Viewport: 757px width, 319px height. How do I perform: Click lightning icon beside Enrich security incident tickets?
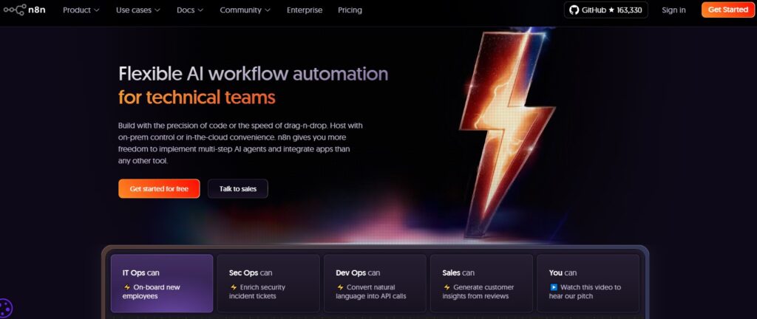[x=234, y=287]
